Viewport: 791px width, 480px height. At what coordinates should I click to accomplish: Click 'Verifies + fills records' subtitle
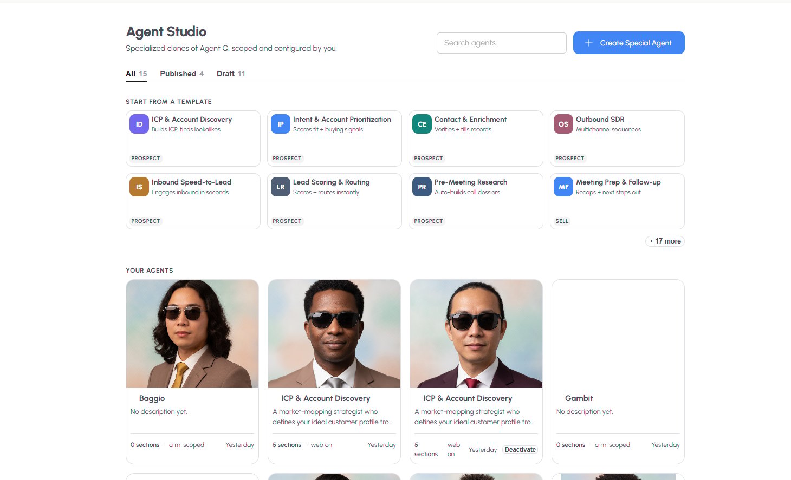coord(463,130)
